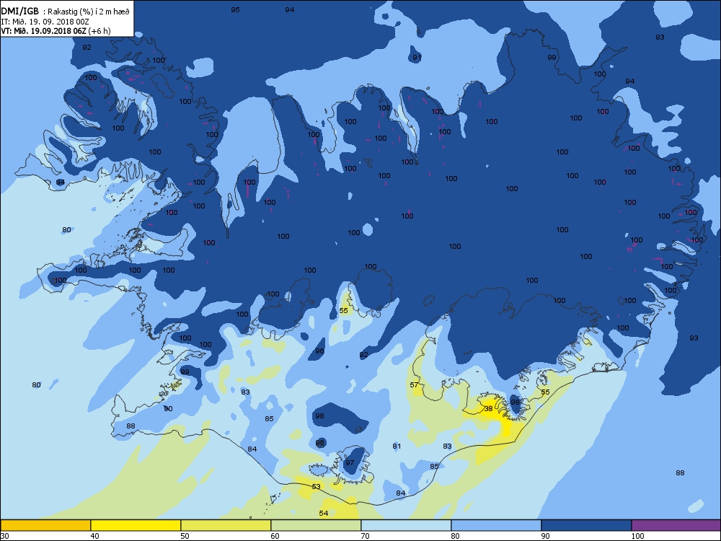Click the orange 30–40 legend swatch
The width and height of the screenshot is (721, 541).
pyautogui.click(x=45, y=525)
